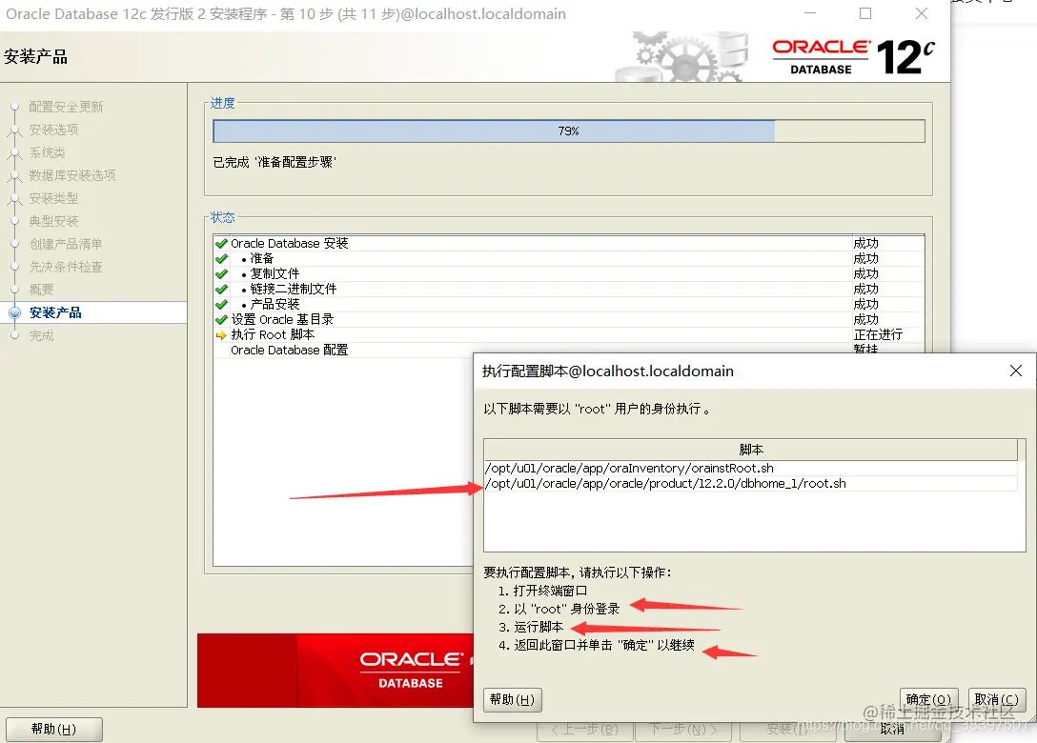The width and height of the screenshot is (1037, 743).
Task: Select the 典型安装 step in sidebar
Action: (53, 221)
